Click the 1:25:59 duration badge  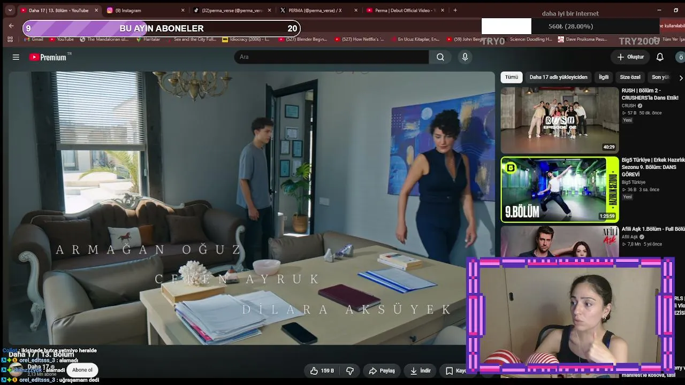(607, 216)
